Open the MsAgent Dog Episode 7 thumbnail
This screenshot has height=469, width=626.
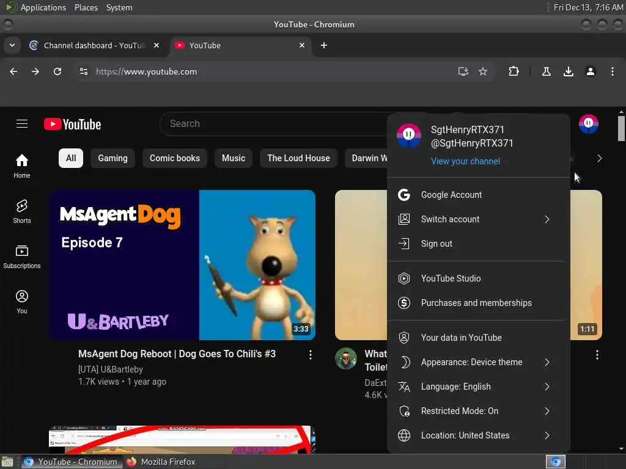pyautogui.click(x=182, y=265)
